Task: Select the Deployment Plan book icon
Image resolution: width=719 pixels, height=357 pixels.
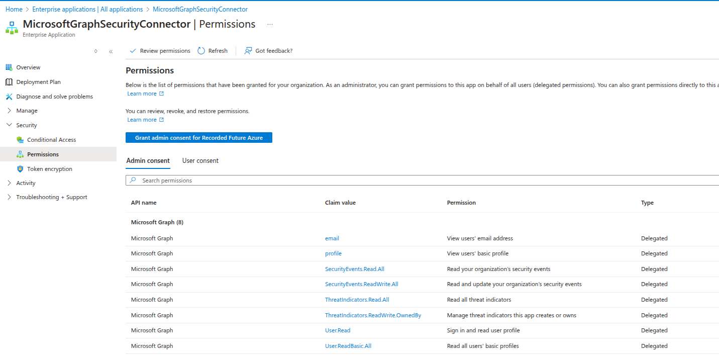Action: [x=10, y=81]
